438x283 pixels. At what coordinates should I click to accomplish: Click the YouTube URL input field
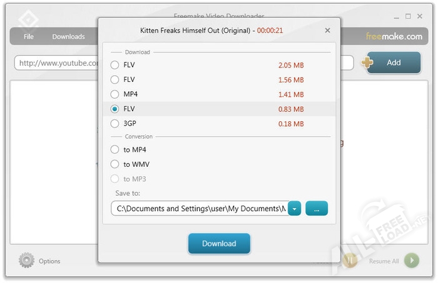coord(56,63)
